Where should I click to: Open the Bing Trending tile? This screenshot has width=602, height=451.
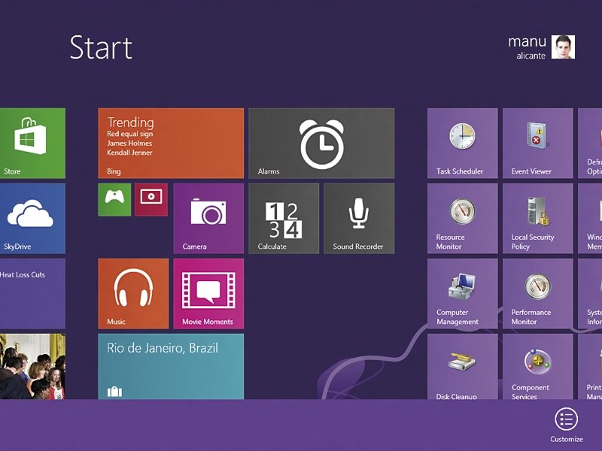tap(171, 143)
